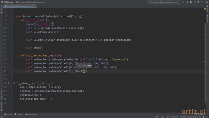Click AnimacionesMultiplesAplicacion.pyw breadcrumb in navigation bar

tap(30, 2)
